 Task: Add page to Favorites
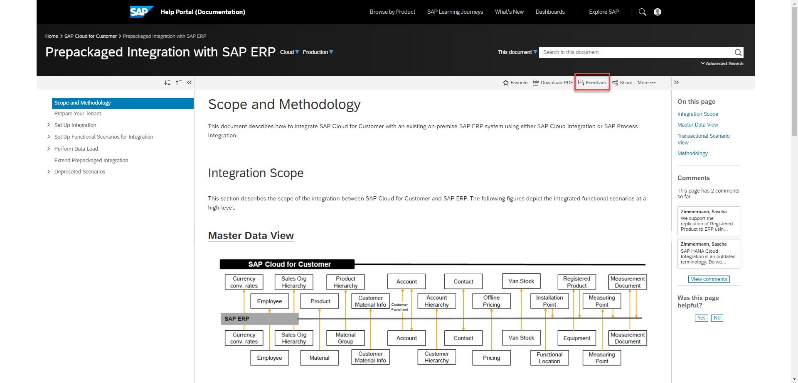pos(515,83)
